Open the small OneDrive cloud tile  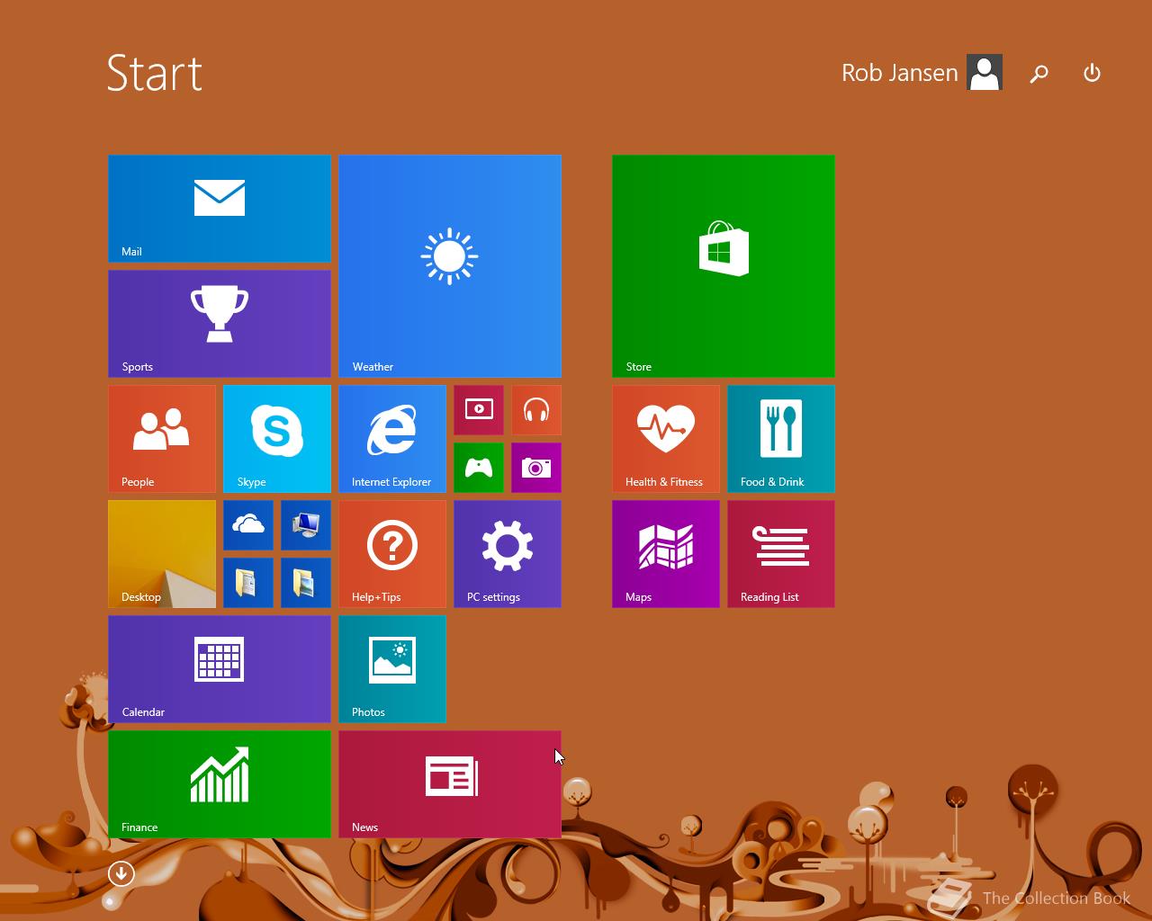[248, 525]
